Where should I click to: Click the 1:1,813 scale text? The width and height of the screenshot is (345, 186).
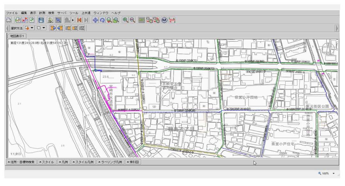pos(16,154)
